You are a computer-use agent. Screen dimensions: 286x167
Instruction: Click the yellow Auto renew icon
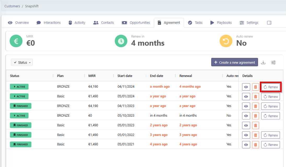(226, 41)
